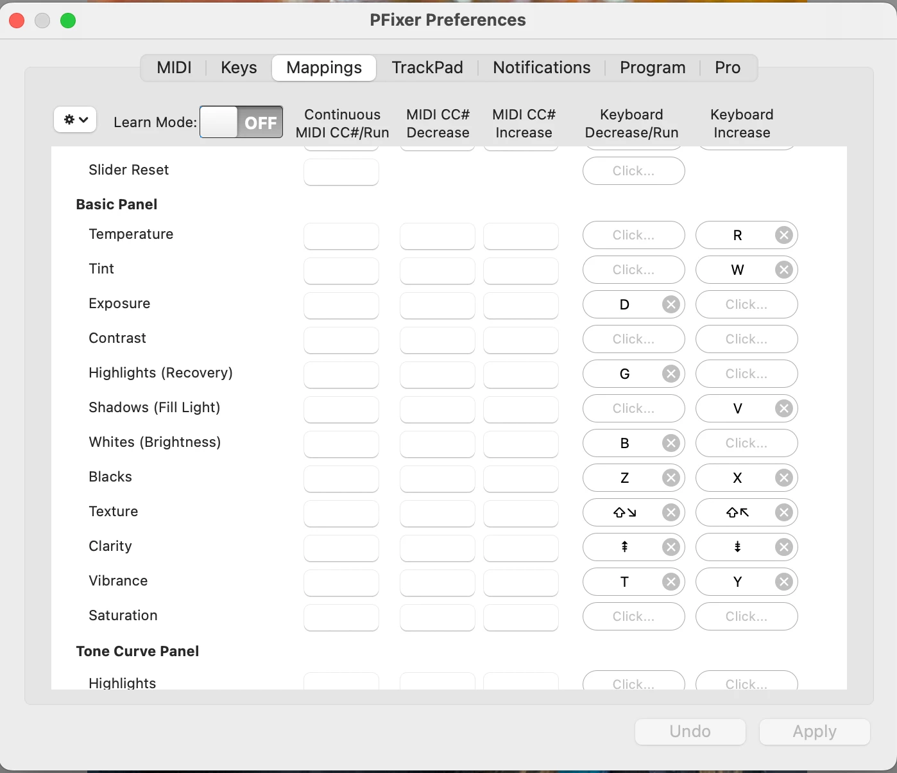The image size is (897, 773).
Task: Click Exposure MIDI CC increase field
Action: pyautogui.click(x=521, y=306)
